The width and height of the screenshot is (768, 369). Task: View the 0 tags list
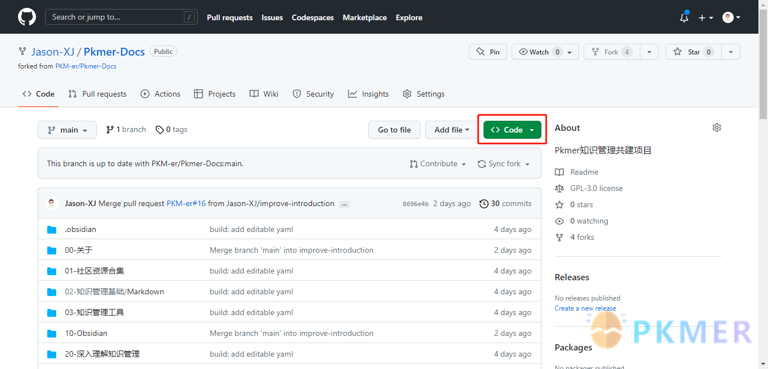[x=171, y=129]
